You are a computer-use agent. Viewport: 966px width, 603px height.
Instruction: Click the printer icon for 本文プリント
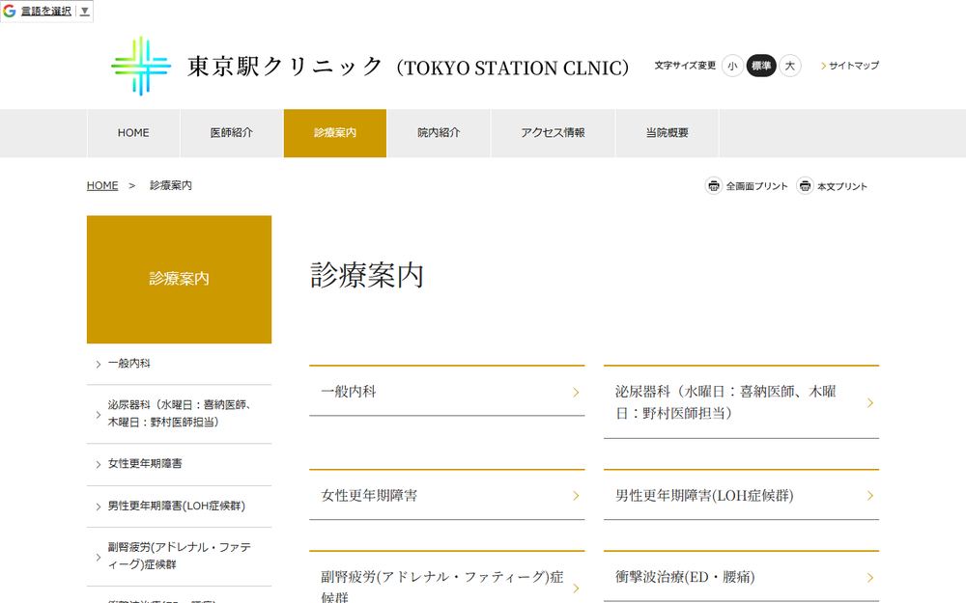pyautogui.click(x=805, y=185)
